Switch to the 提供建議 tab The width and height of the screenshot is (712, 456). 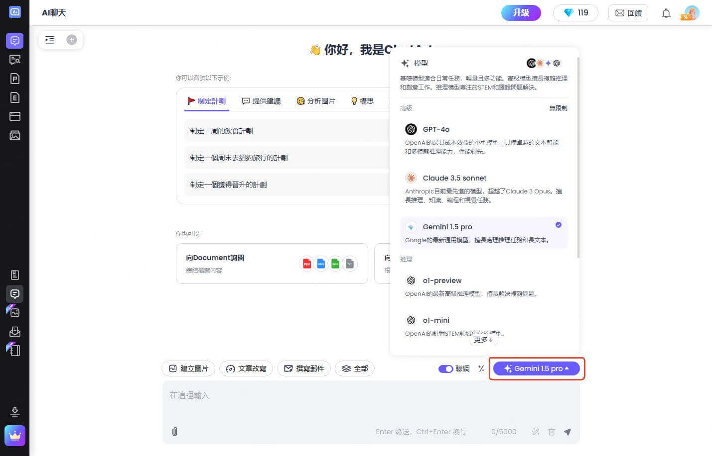pyautogui.click(x=261, y=101)
